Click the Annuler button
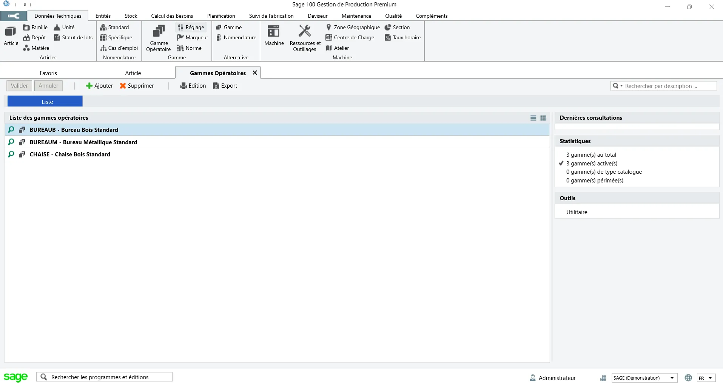723x383 pixels. point(48,86)
